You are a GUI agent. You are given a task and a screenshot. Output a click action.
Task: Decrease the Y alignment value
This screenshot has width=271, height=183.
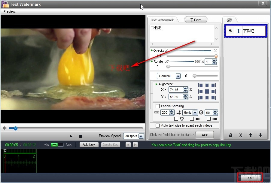(x=185, y=98)
